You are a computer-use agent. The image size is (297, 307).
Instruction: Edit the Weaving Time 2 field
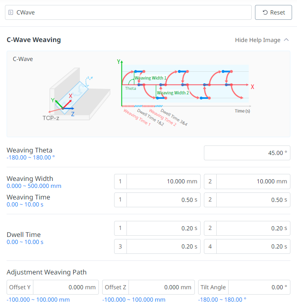[x=253, y=200]
